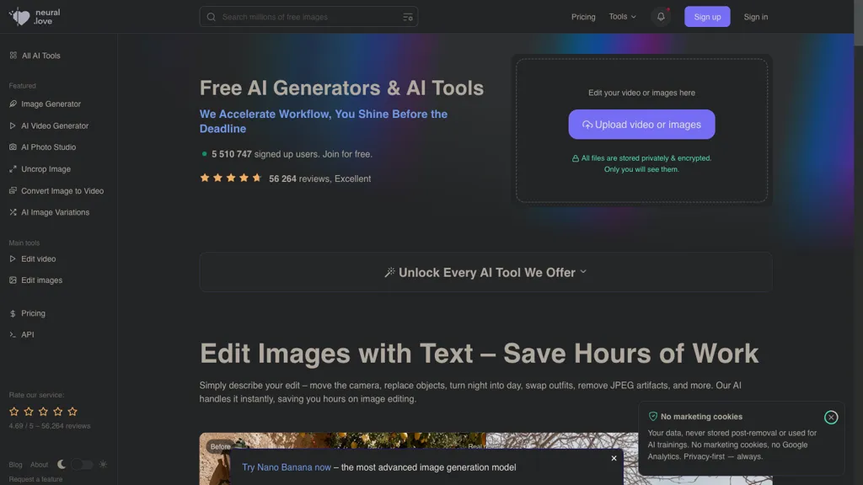Click the search millions of free images field

(308, 17)
